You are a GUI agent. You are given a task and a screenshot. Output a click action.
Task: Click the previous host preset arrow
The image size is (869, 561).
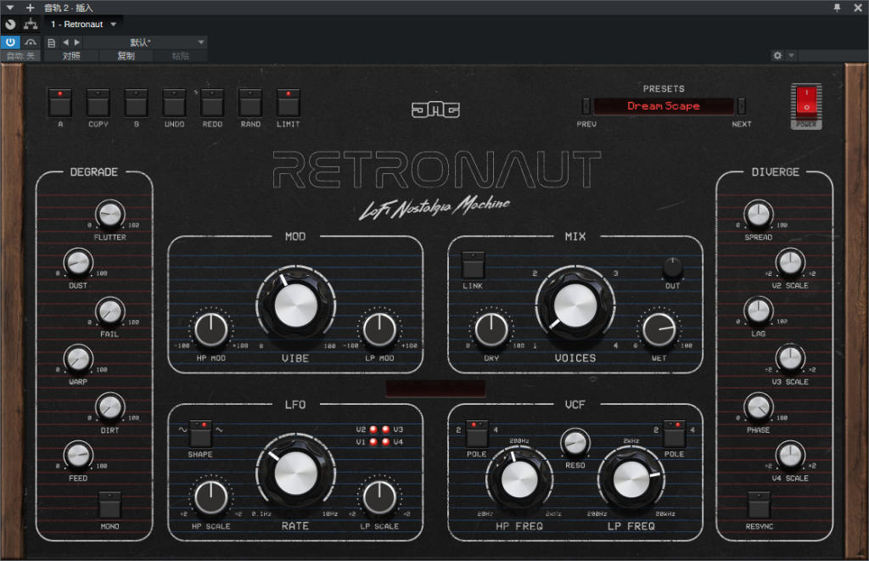point(66,42)
